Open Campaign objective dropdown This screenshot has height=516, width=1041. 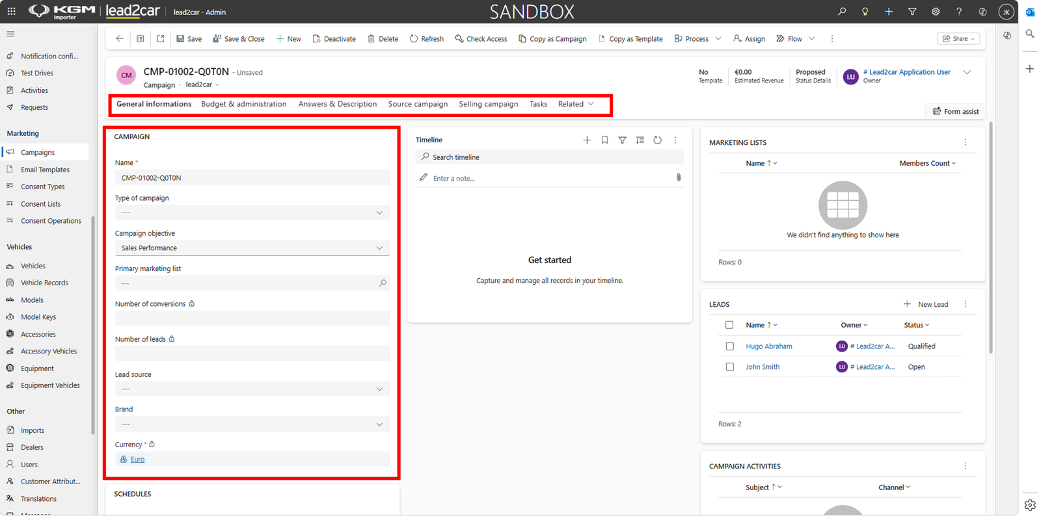point(252,248)
